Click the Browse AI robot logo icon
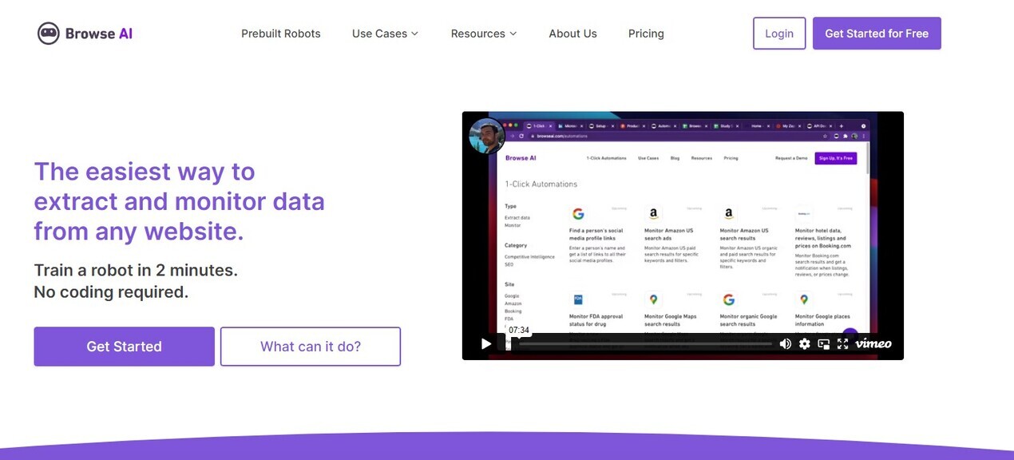Image resolution: width=1014 pixels, height=460 pixels. point(49,34)
